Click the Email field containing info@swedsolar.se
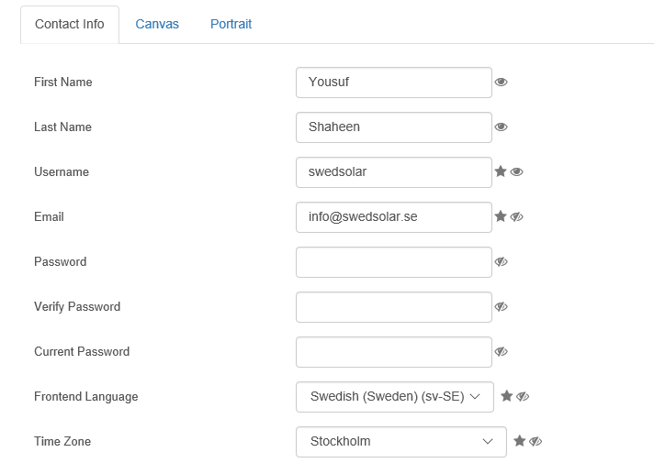The width and height of the screenshot is (654, 463). [394, 217]
